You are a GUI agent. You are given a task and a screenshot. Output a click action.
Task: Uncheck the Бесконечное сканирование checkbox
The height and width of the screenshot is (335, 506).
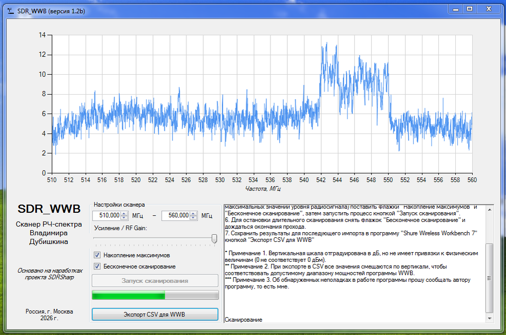click(97, 266)
